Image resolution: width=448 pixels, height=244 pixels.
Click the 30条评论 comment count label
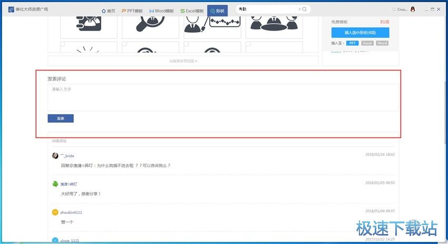[59, 141]
